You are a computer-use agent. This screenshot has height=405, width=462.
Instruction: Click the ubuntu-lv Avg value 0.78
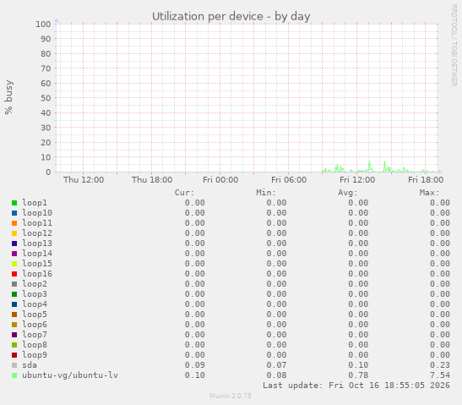(x=358, y=375)
